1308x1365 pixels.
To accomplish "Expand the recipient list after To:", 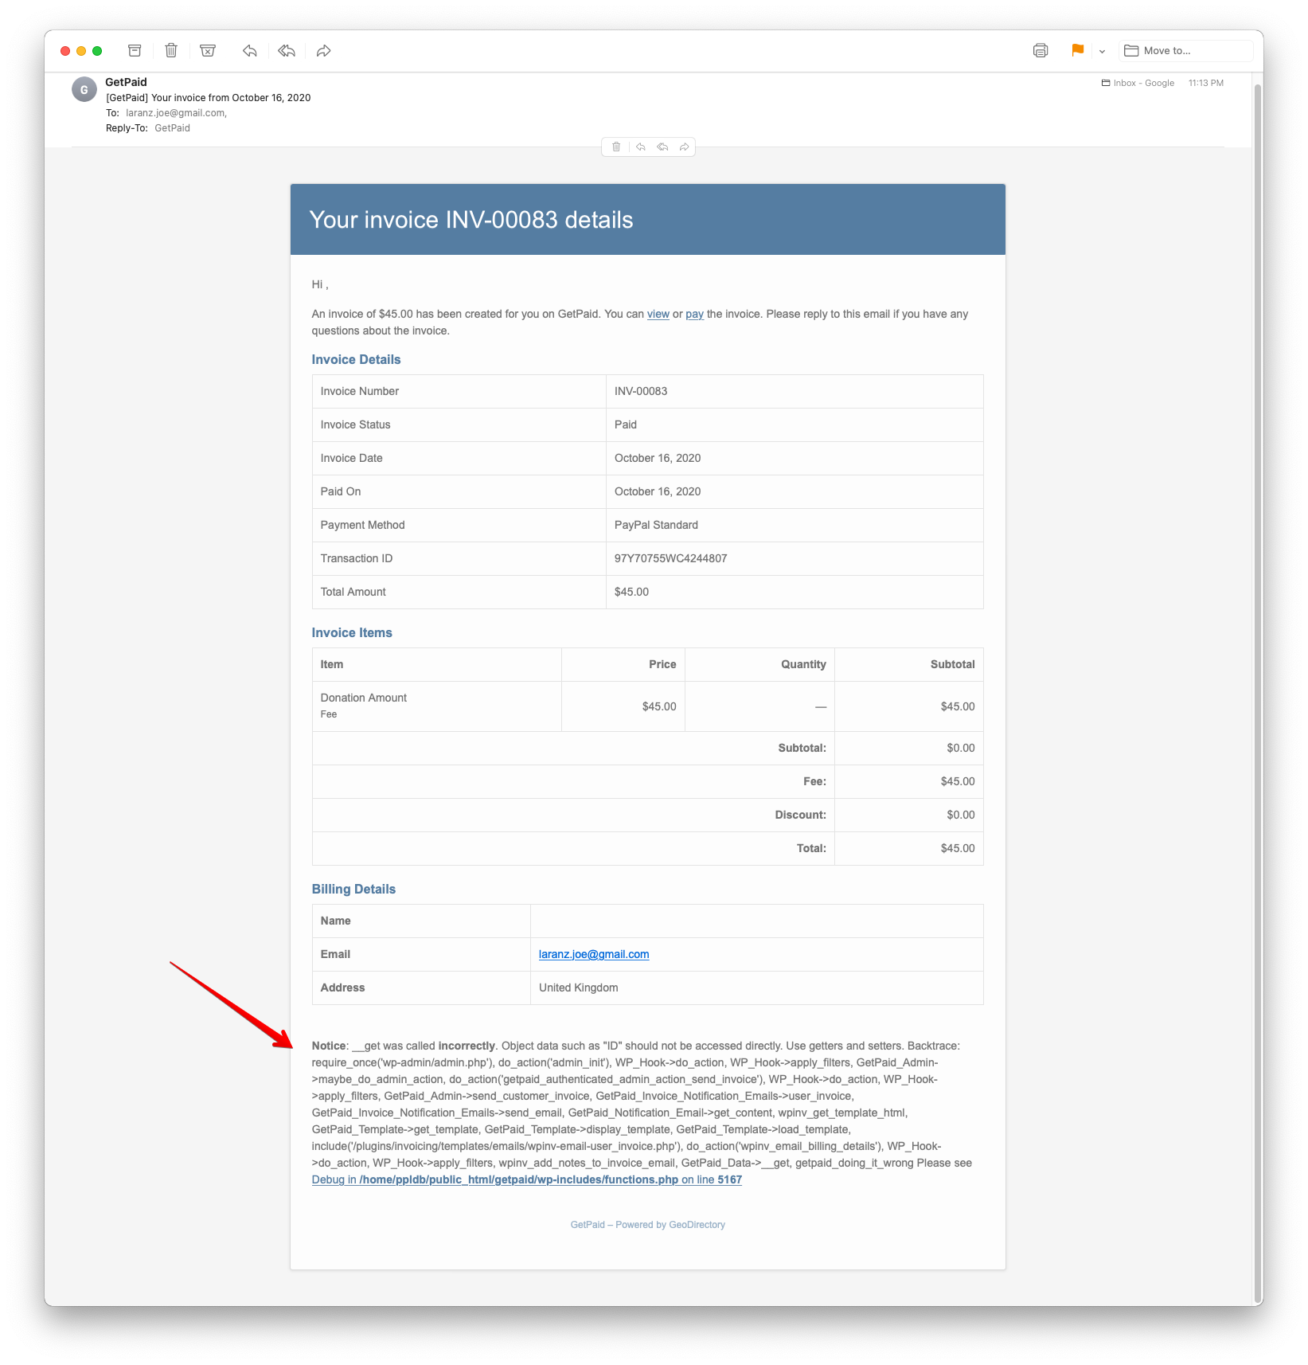I will pos(176,112).
